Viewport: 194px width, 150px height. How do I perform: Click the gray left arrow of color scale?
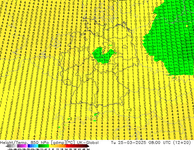[7, 146]
